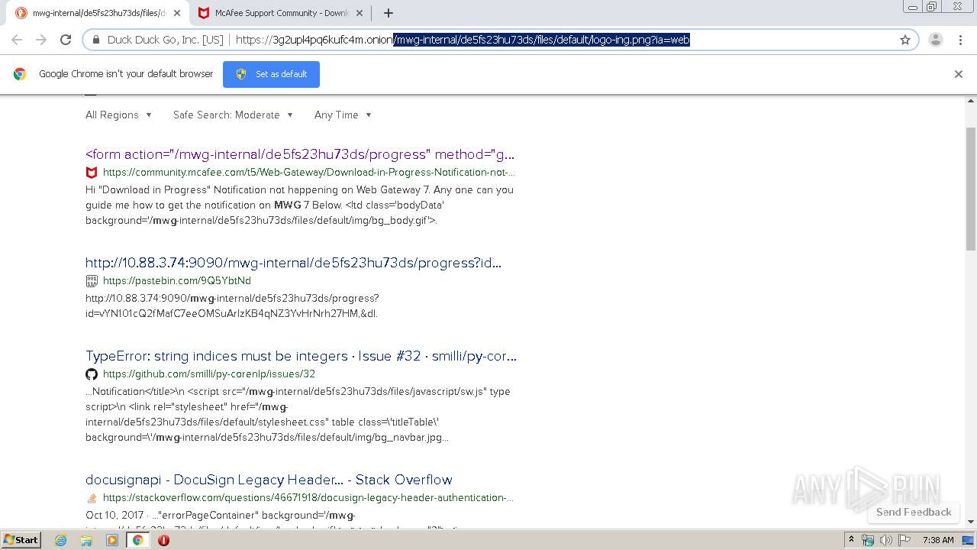
Task: Expand the Any Time filter dropdown
Action: 343,115
